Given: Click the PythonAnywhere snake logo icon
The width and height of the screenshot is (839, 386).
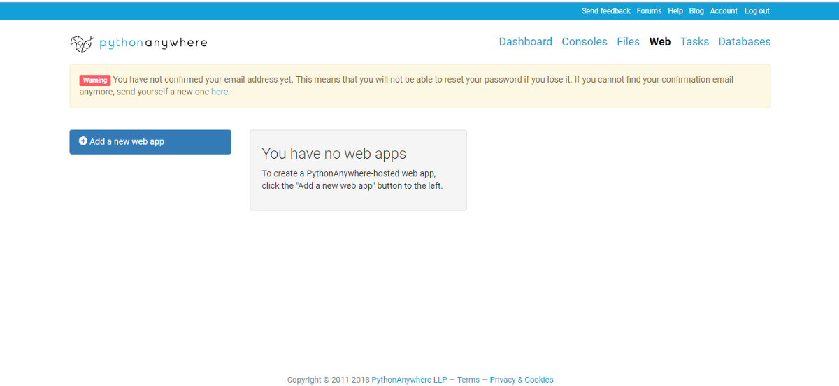Looking at the screenshot, I should (x=82, y=43).
